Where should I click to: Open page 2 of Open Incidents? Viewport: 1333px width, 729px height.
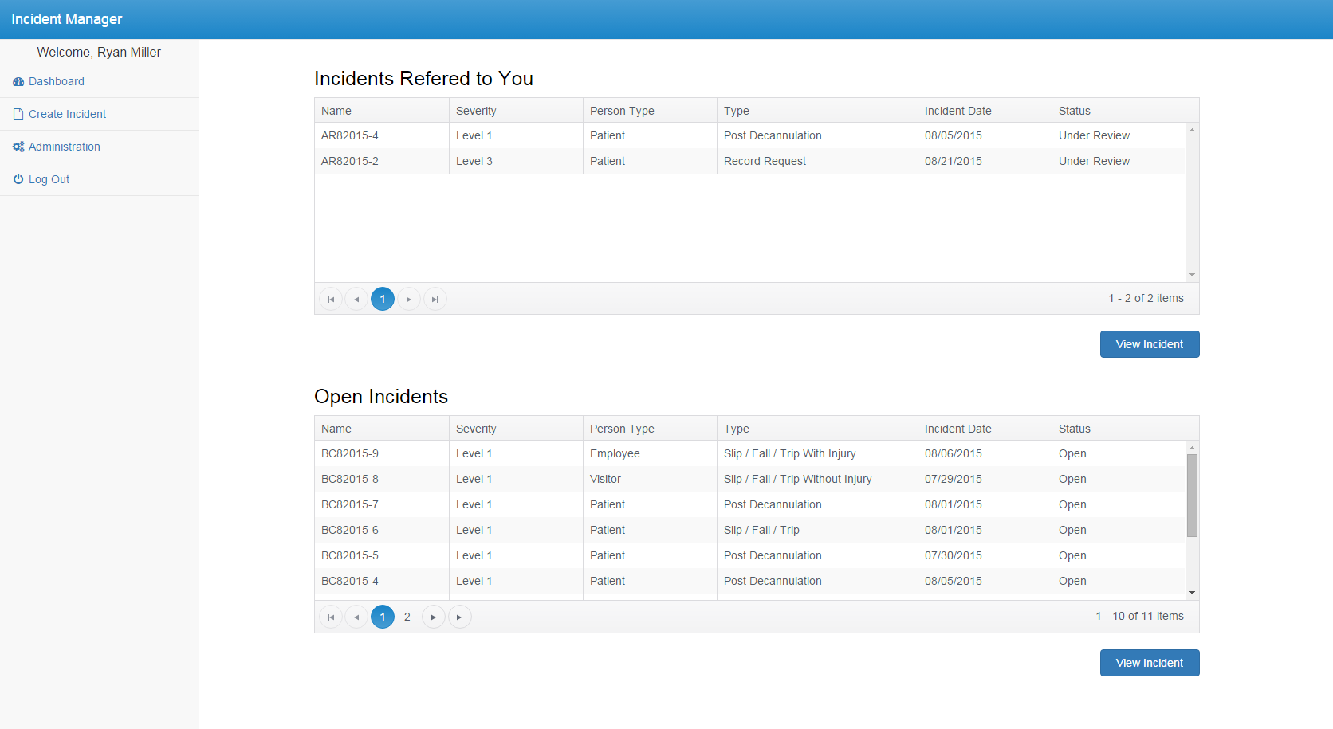[407, 617]
